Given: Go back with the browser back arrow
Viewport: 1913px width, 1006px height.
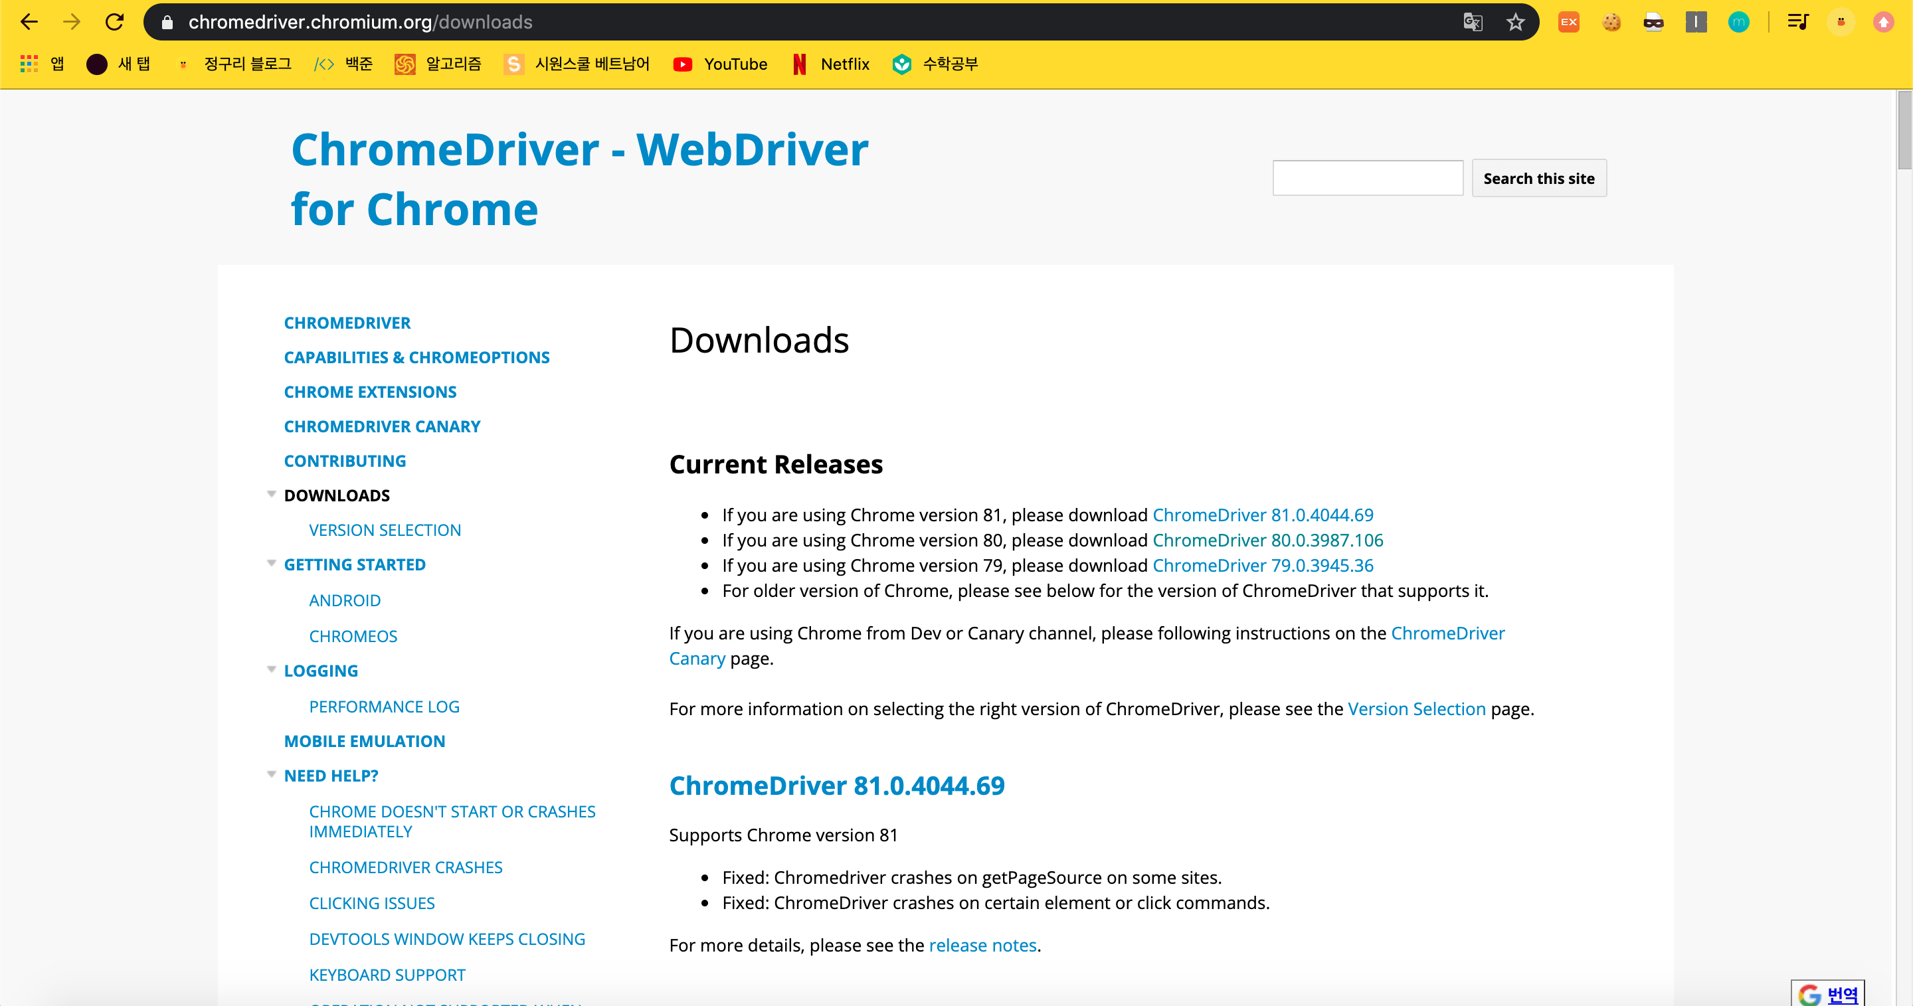Looking at the screenshot, I should pos(29,23).
